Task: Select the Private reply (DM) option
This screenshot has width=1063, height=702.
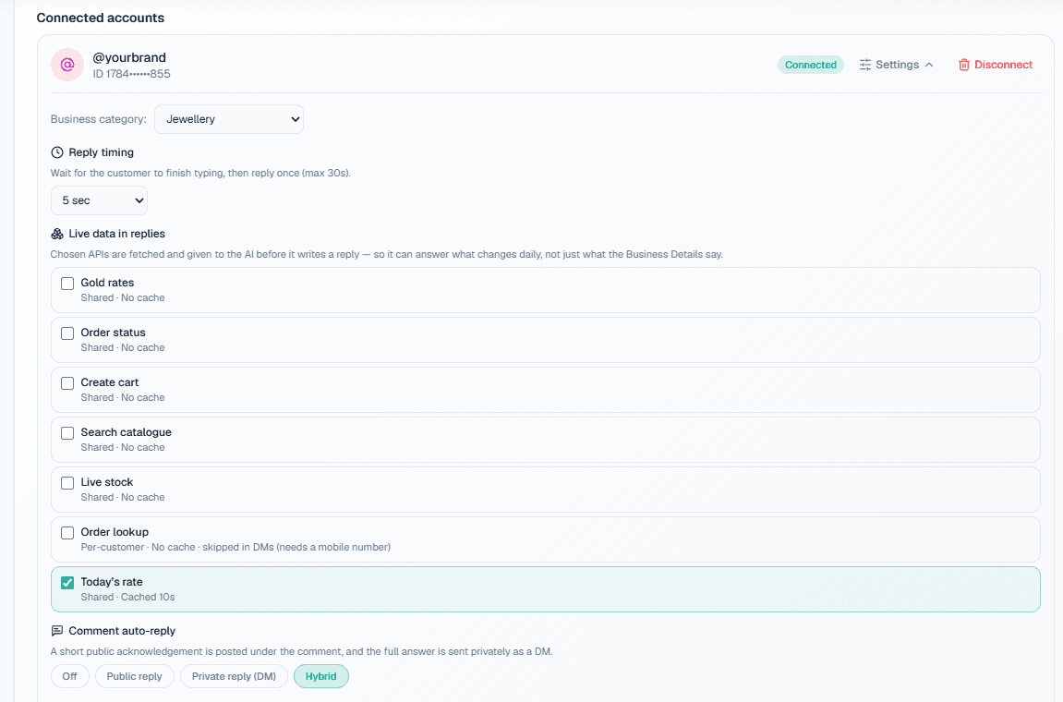Action: [x=234, y=676]
